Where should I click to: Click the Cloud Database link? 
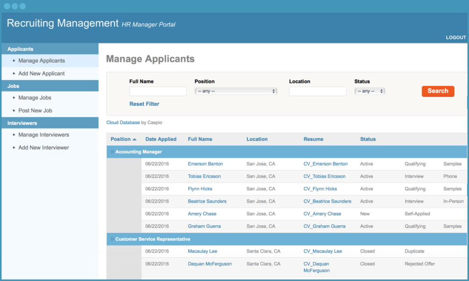[x=123, y=123]
